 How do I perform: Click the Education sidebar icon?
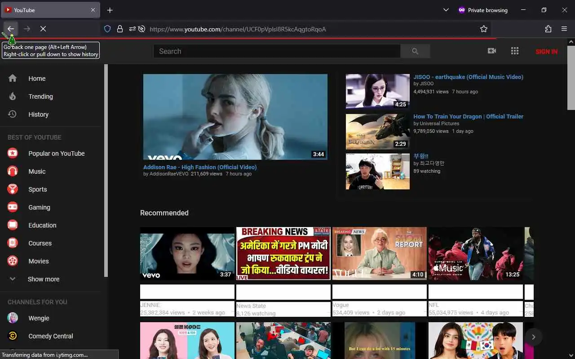pos(13,225)
